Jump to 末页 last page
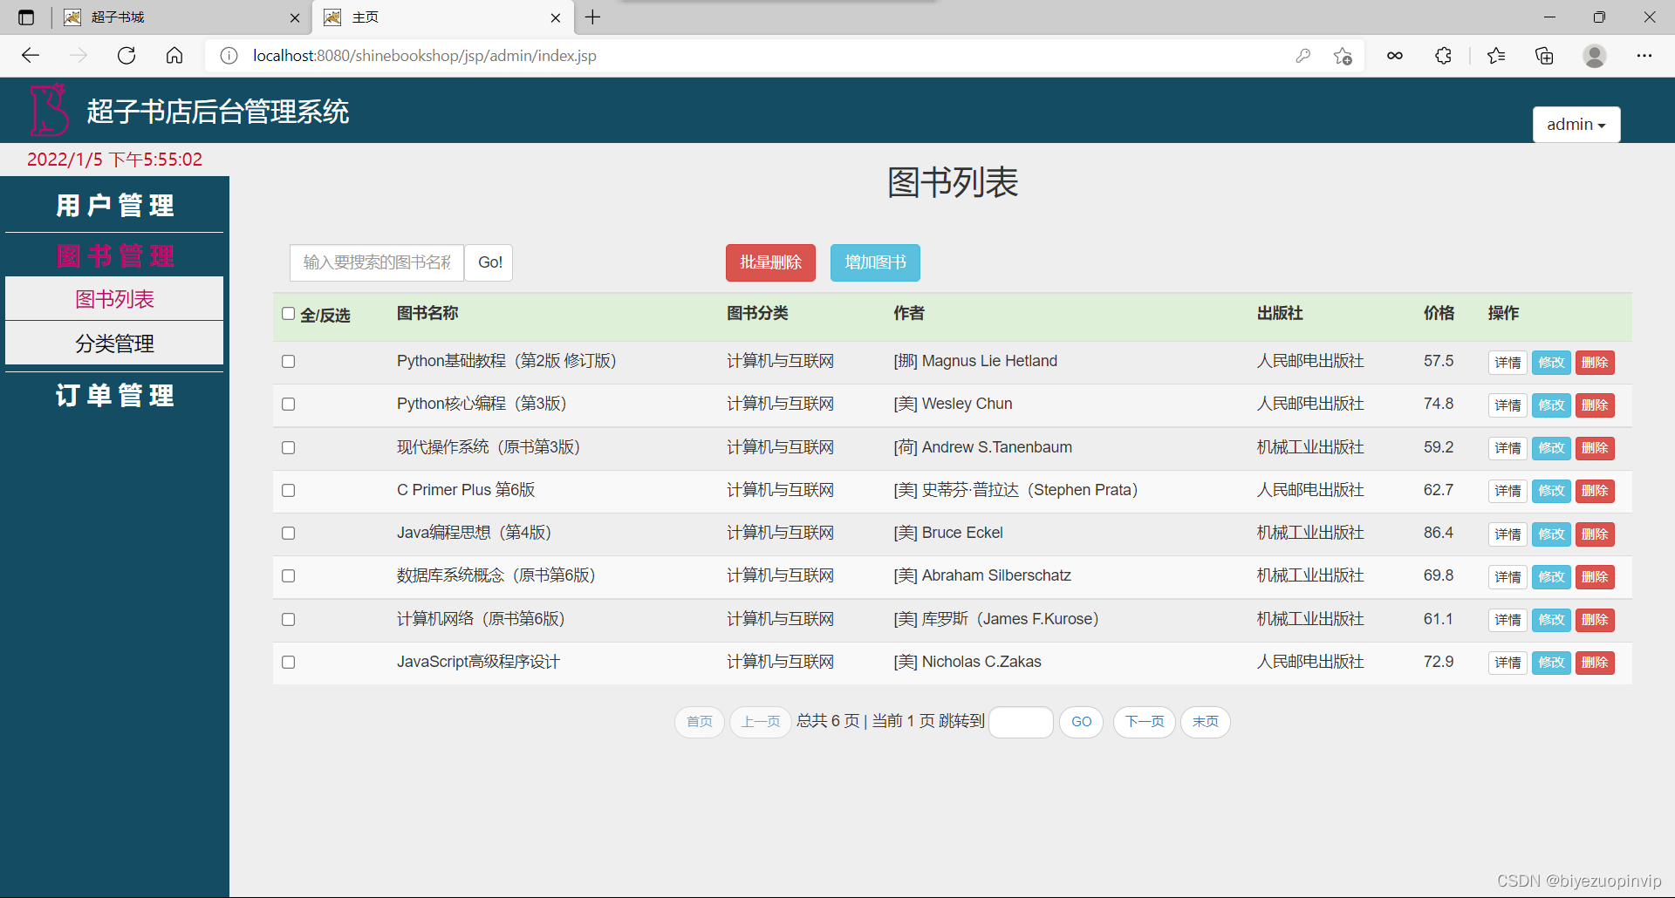The image size is (1675, 898). pos(1206,722)
